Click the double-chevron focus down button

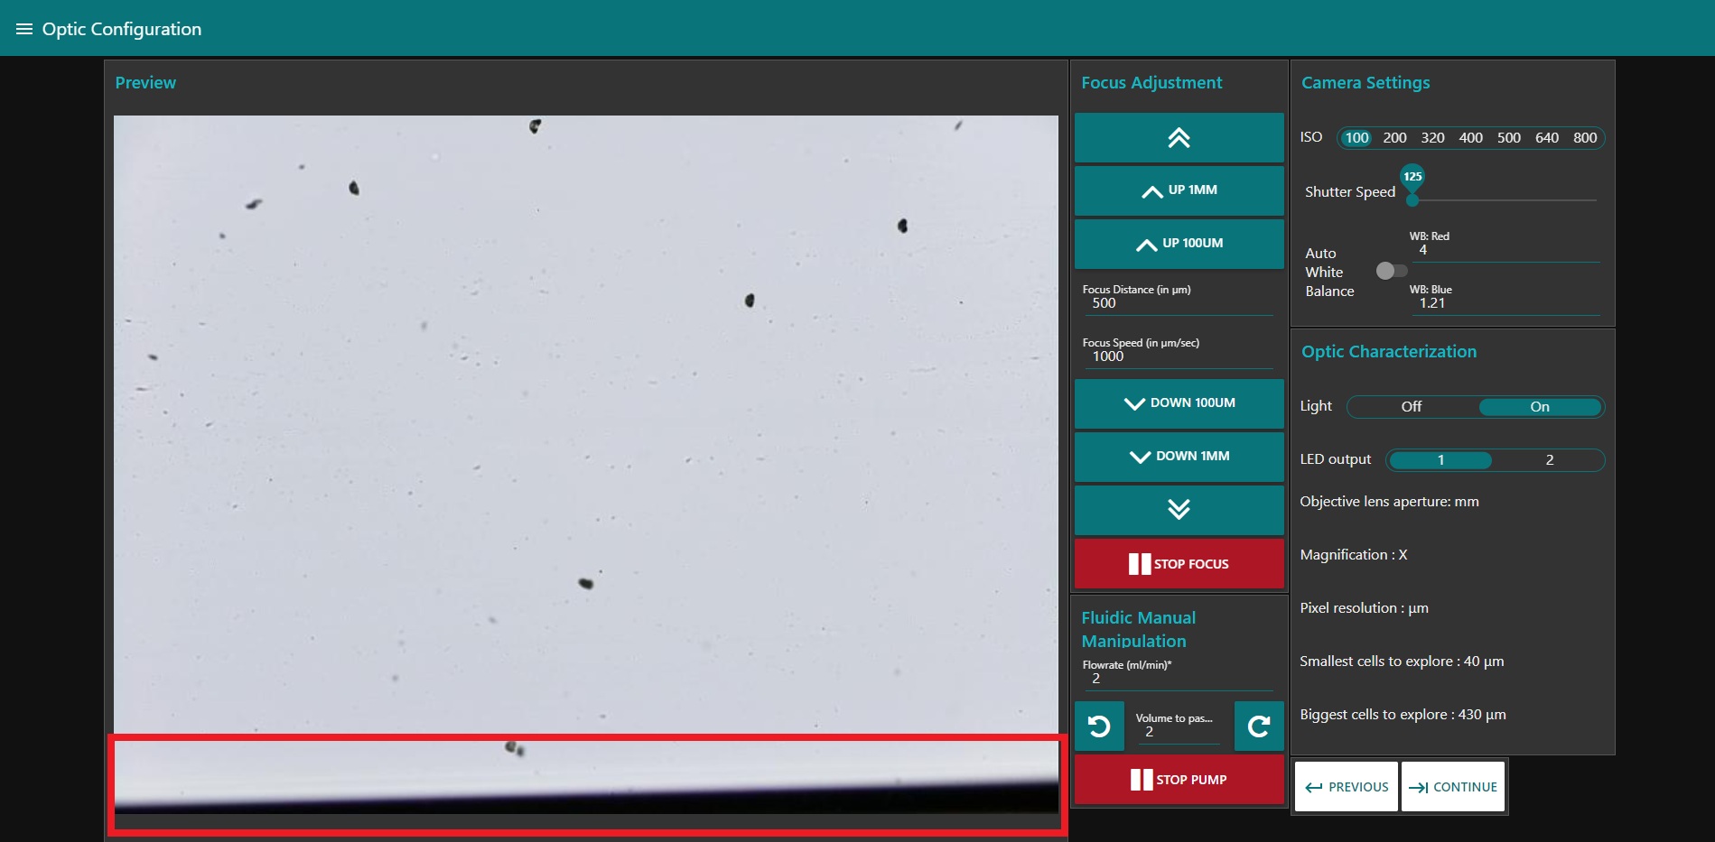(x=1179, y=510)
